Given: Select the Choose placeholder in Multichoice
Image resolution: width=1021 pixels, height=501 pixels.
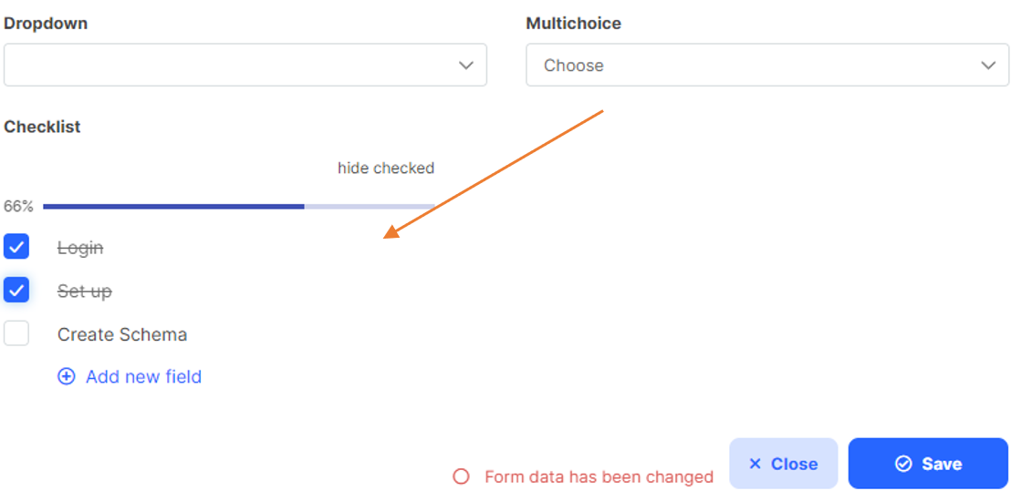Looking at the screenshot, I should point(574,66).
